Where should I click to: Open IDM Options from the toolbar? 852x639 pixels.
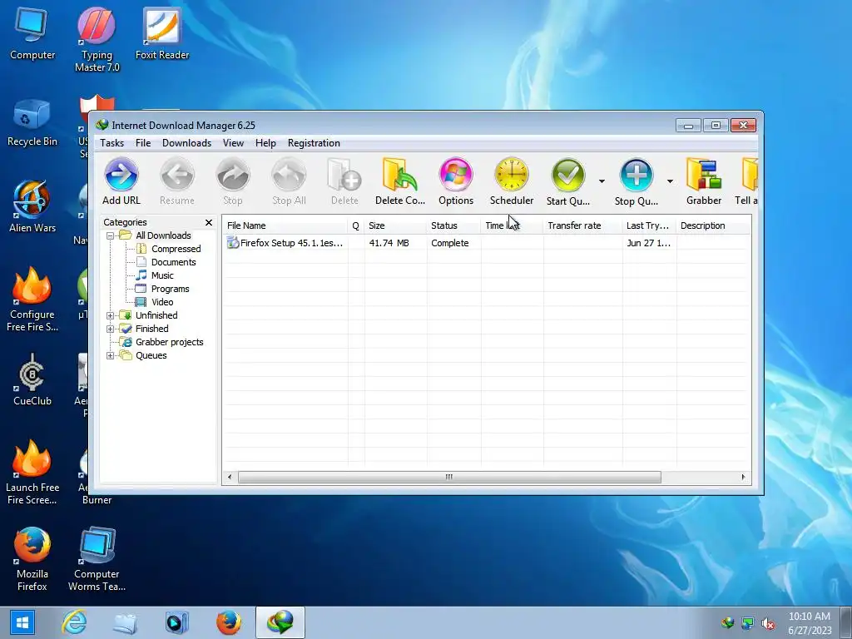coord(456,181)
